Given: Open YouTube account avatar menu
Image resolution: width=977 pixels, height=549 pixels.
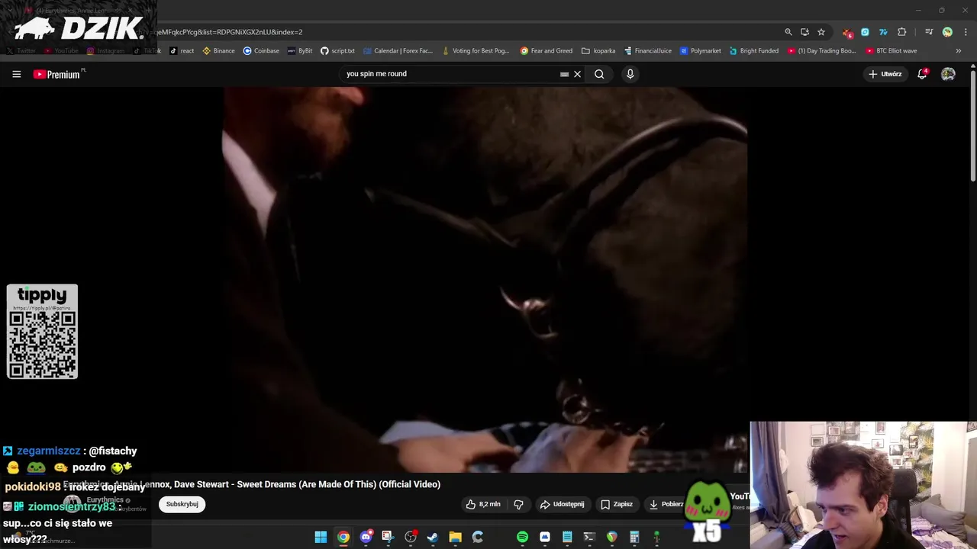Looking at the screenshot, I should click(948, 74).
